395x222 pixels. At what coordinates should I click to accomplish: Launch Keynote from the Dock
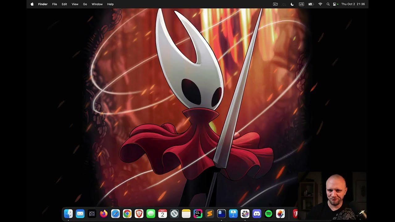coord(233,213)
